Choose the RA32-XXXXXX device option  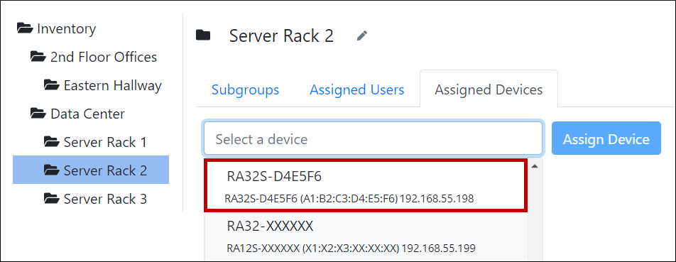click(x=366, y=236)
